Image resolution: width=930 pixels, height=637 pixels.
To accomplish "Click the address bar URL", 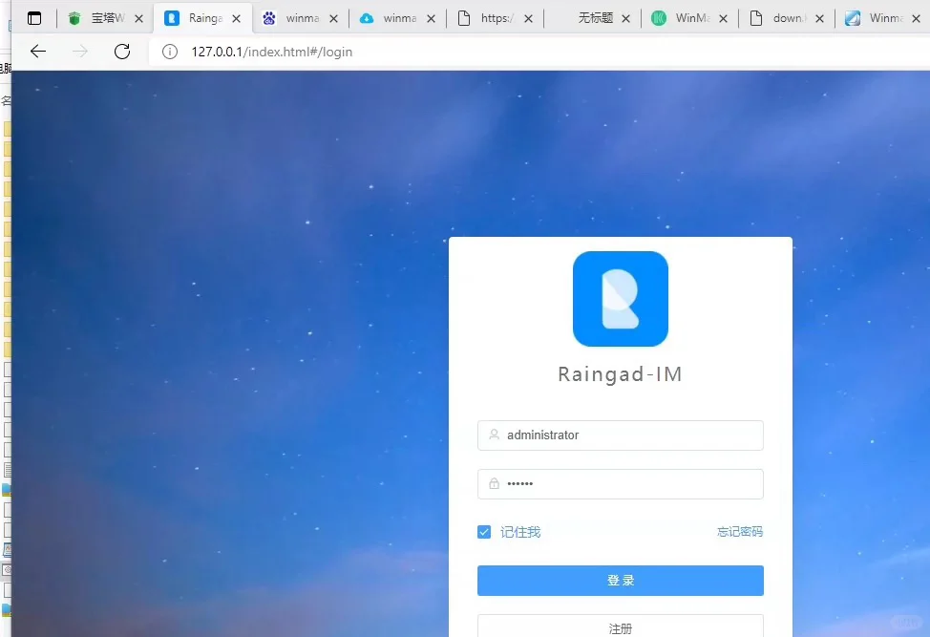I will [x=271, y=53].
